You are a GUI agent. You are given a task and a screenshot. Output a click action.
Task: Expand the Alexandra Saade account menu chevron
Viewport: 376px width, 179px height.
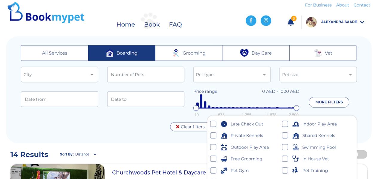pos(362,22)
